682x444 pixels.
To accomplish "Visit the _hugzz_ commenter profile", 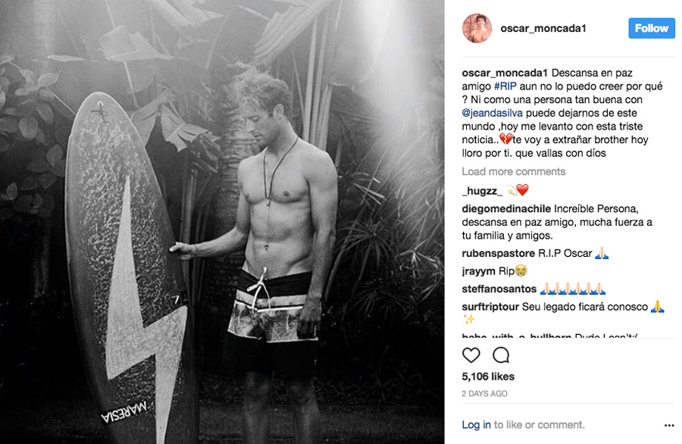I will [x=482, y=190].
